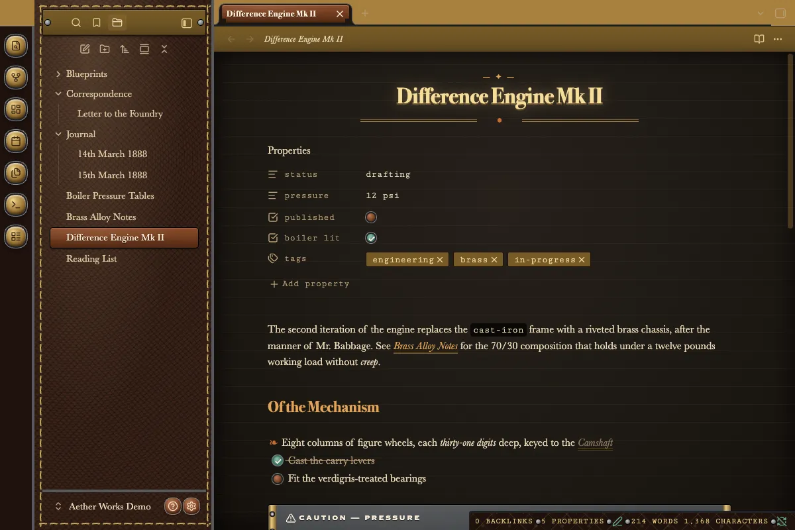Viewport: 795px width, 530px height.
Task: Follow the Camshaft link
Action: point(595,443)
